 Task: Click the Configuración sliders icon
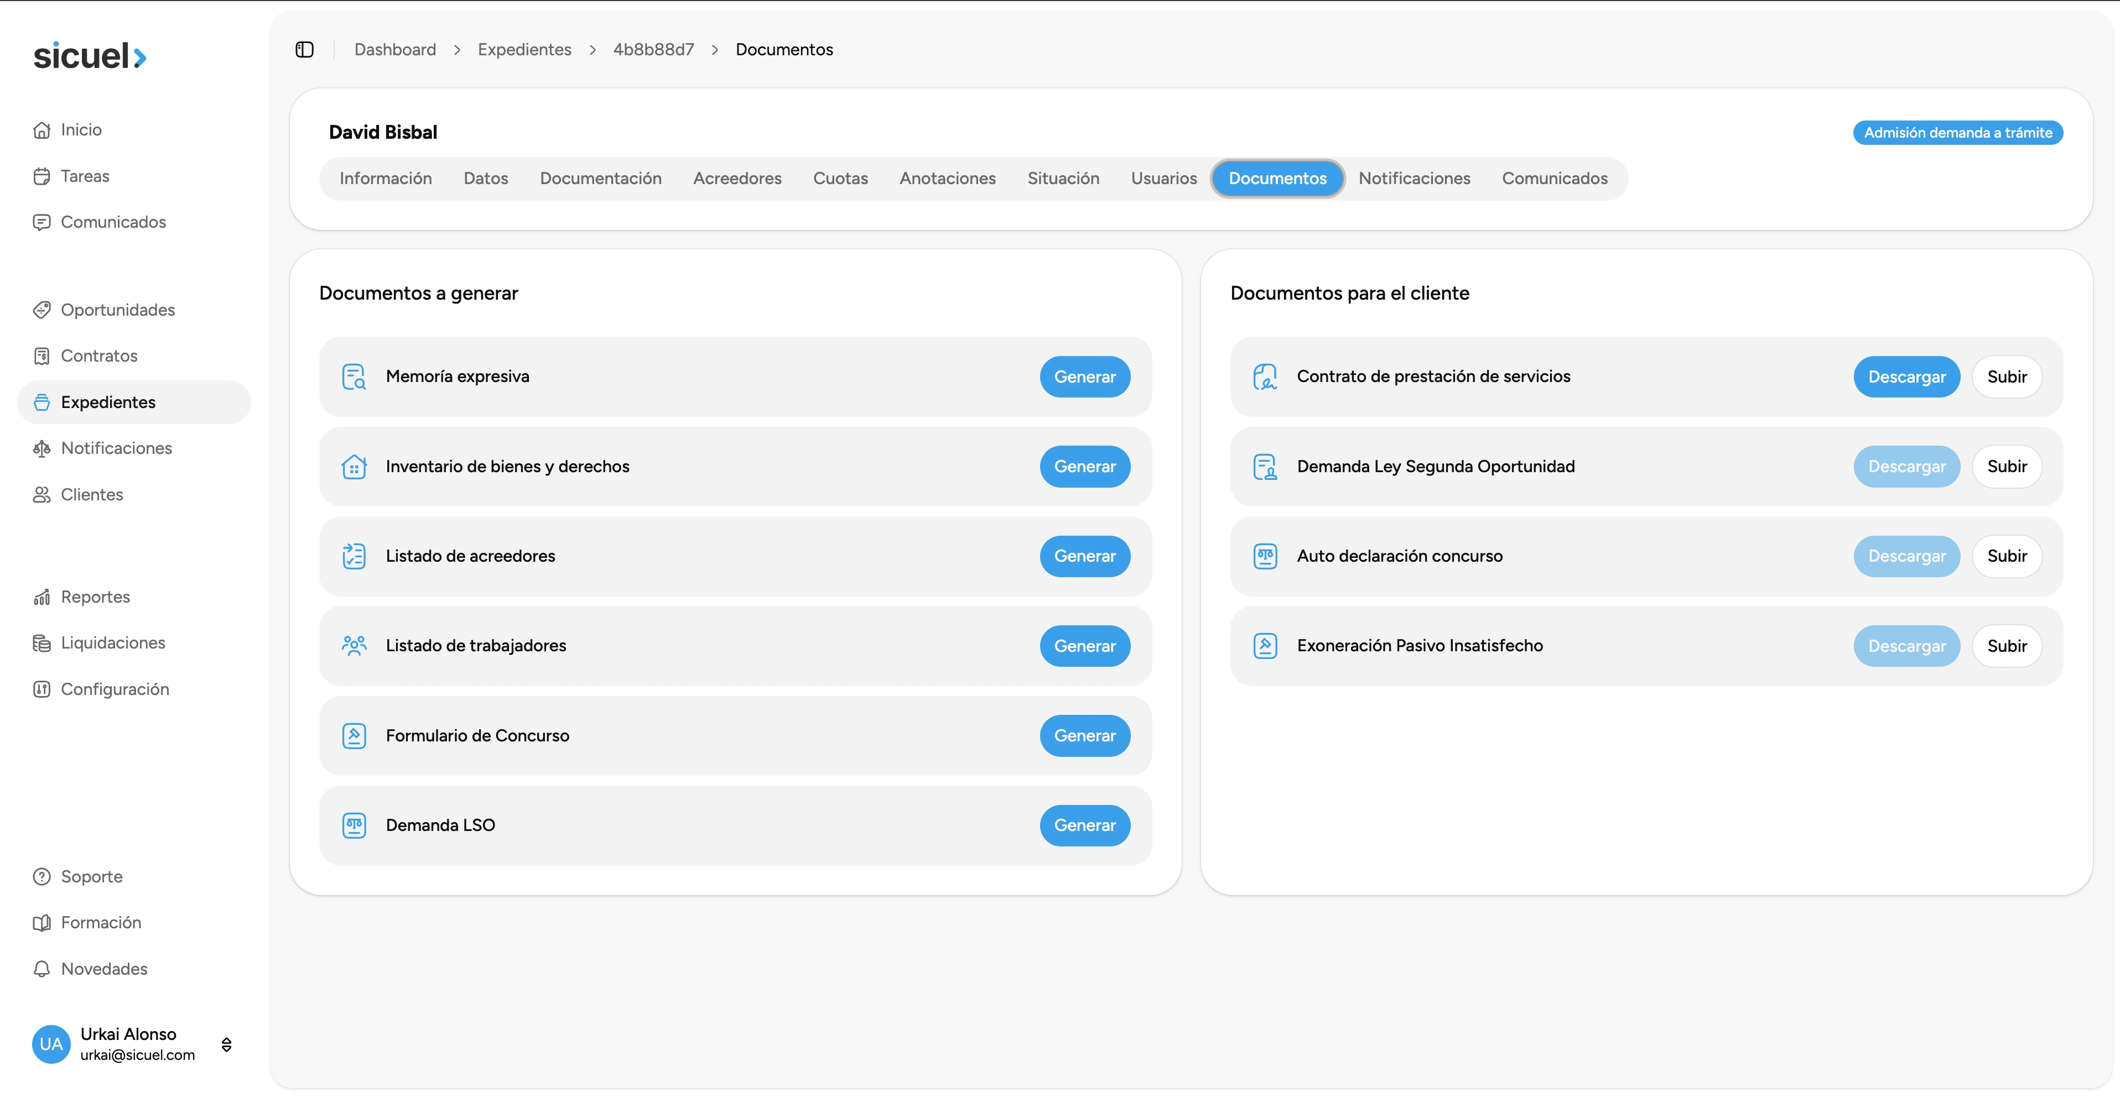coord(42,689)
